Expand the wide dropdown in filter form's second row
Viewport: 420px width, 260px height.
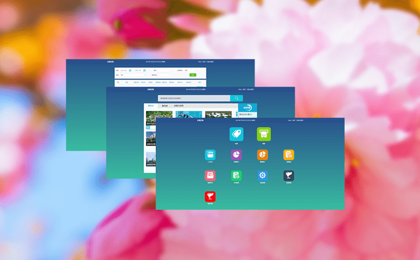(132, 75)
